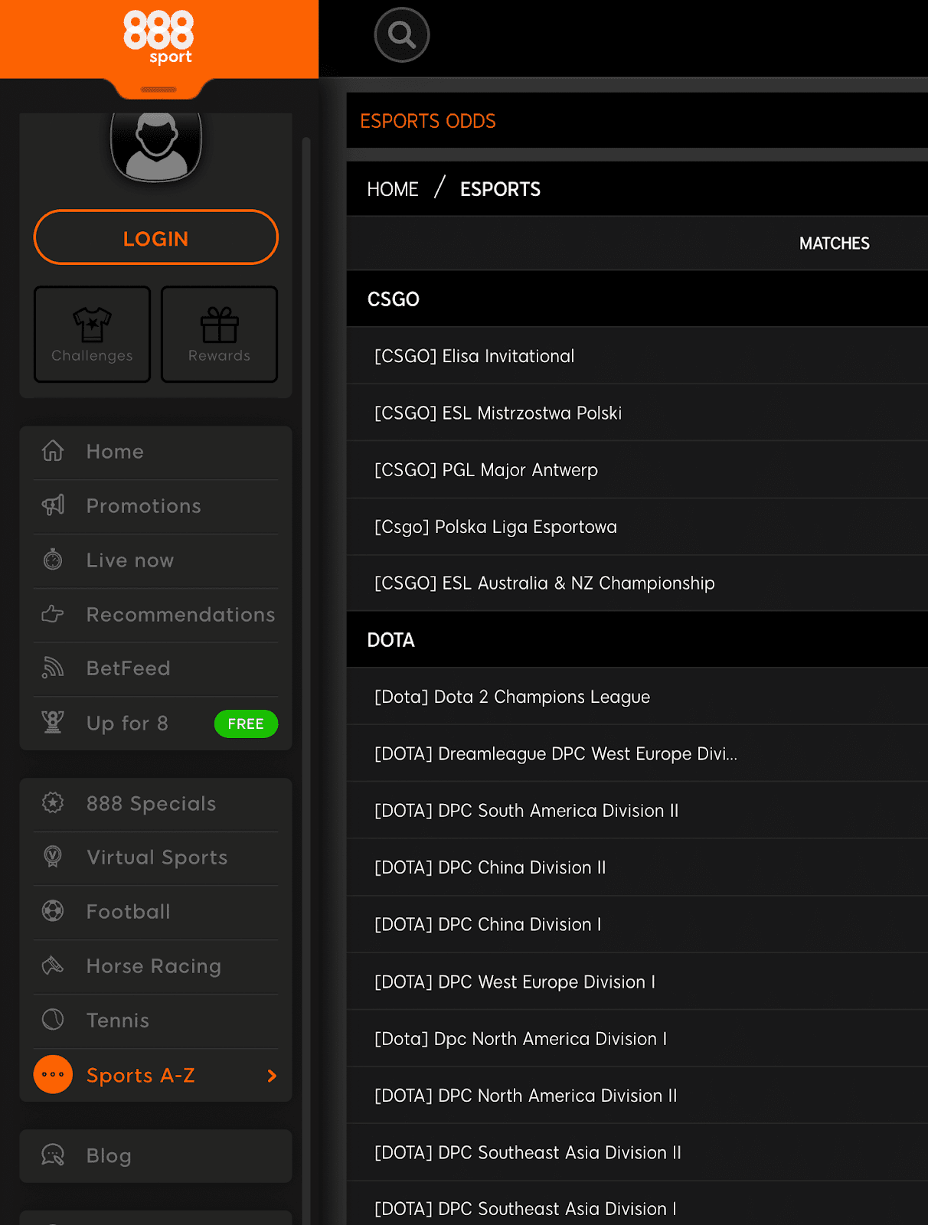Open Live now menu item
Screen dimensions: 928x1225
pyautogui.click(x=156, y=560)
